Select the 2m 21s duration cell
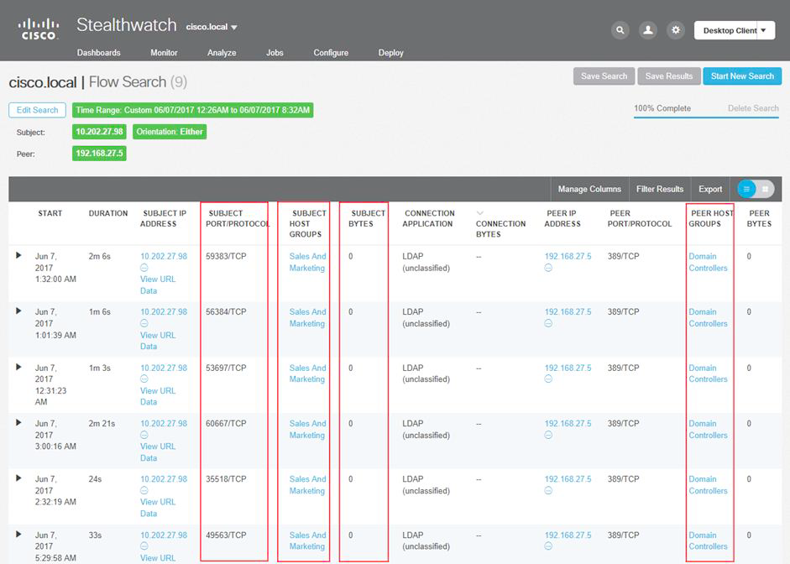This screenshot has width=790, height=564. click(x=102, y=424)
